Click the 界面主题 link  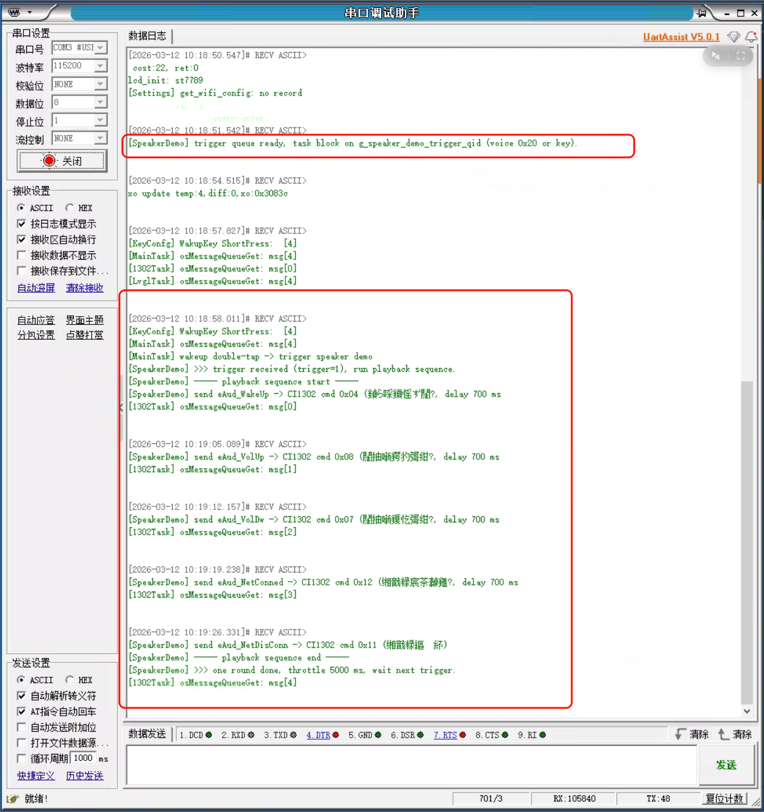pyautogui.click(x=84, y=320)
